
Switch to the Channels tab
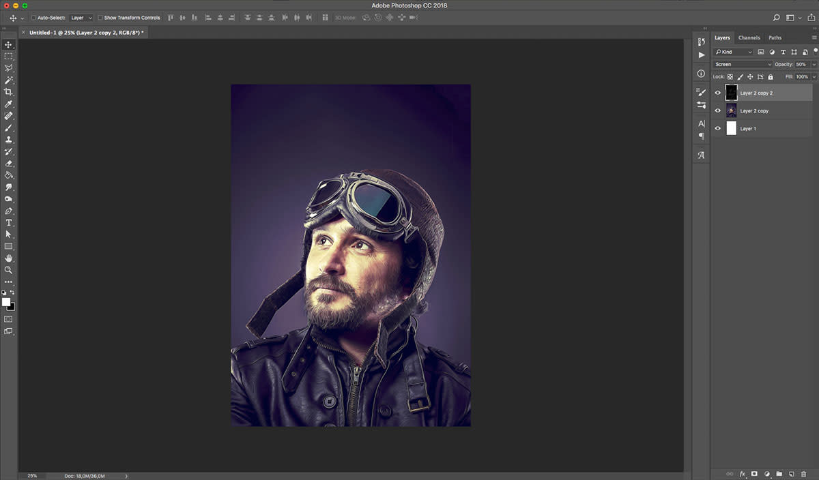749,37
